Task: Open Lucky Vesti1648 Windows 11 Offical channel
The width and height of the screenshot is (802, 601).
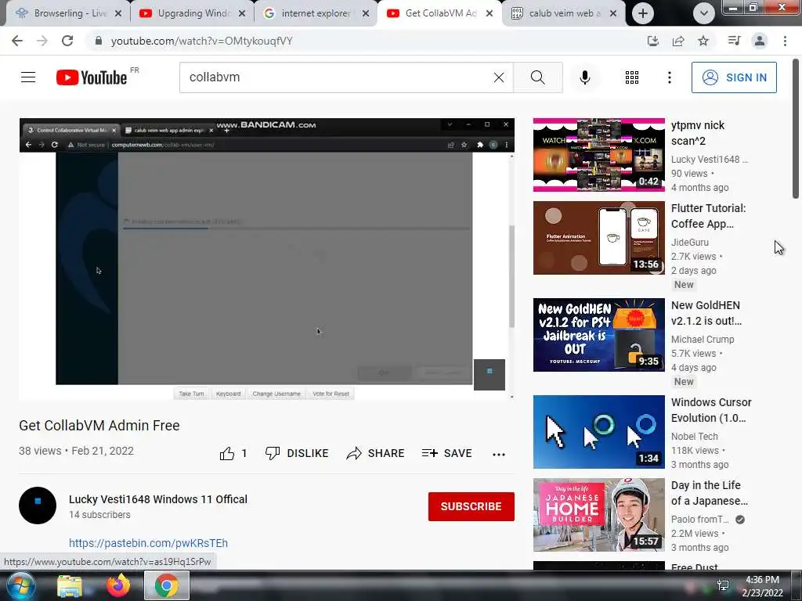Action: [158, 499]
